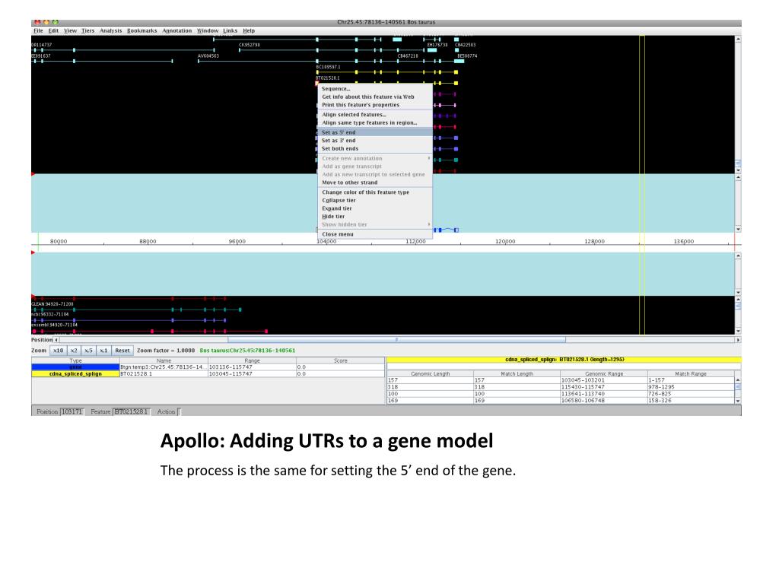Viewport: 779px width, 584px height.
Task: Open the Analysis menu
Action: 110,30
